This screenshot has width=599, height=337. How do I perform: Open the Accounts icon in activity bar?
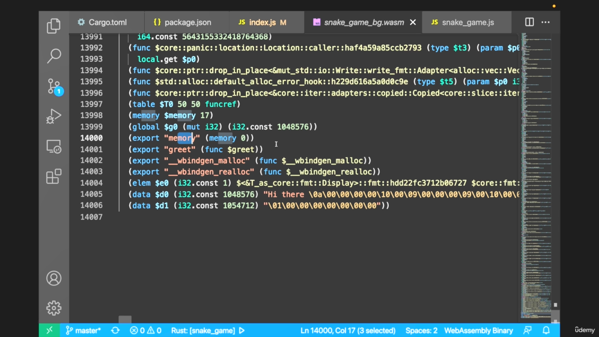tap(54, 278)
